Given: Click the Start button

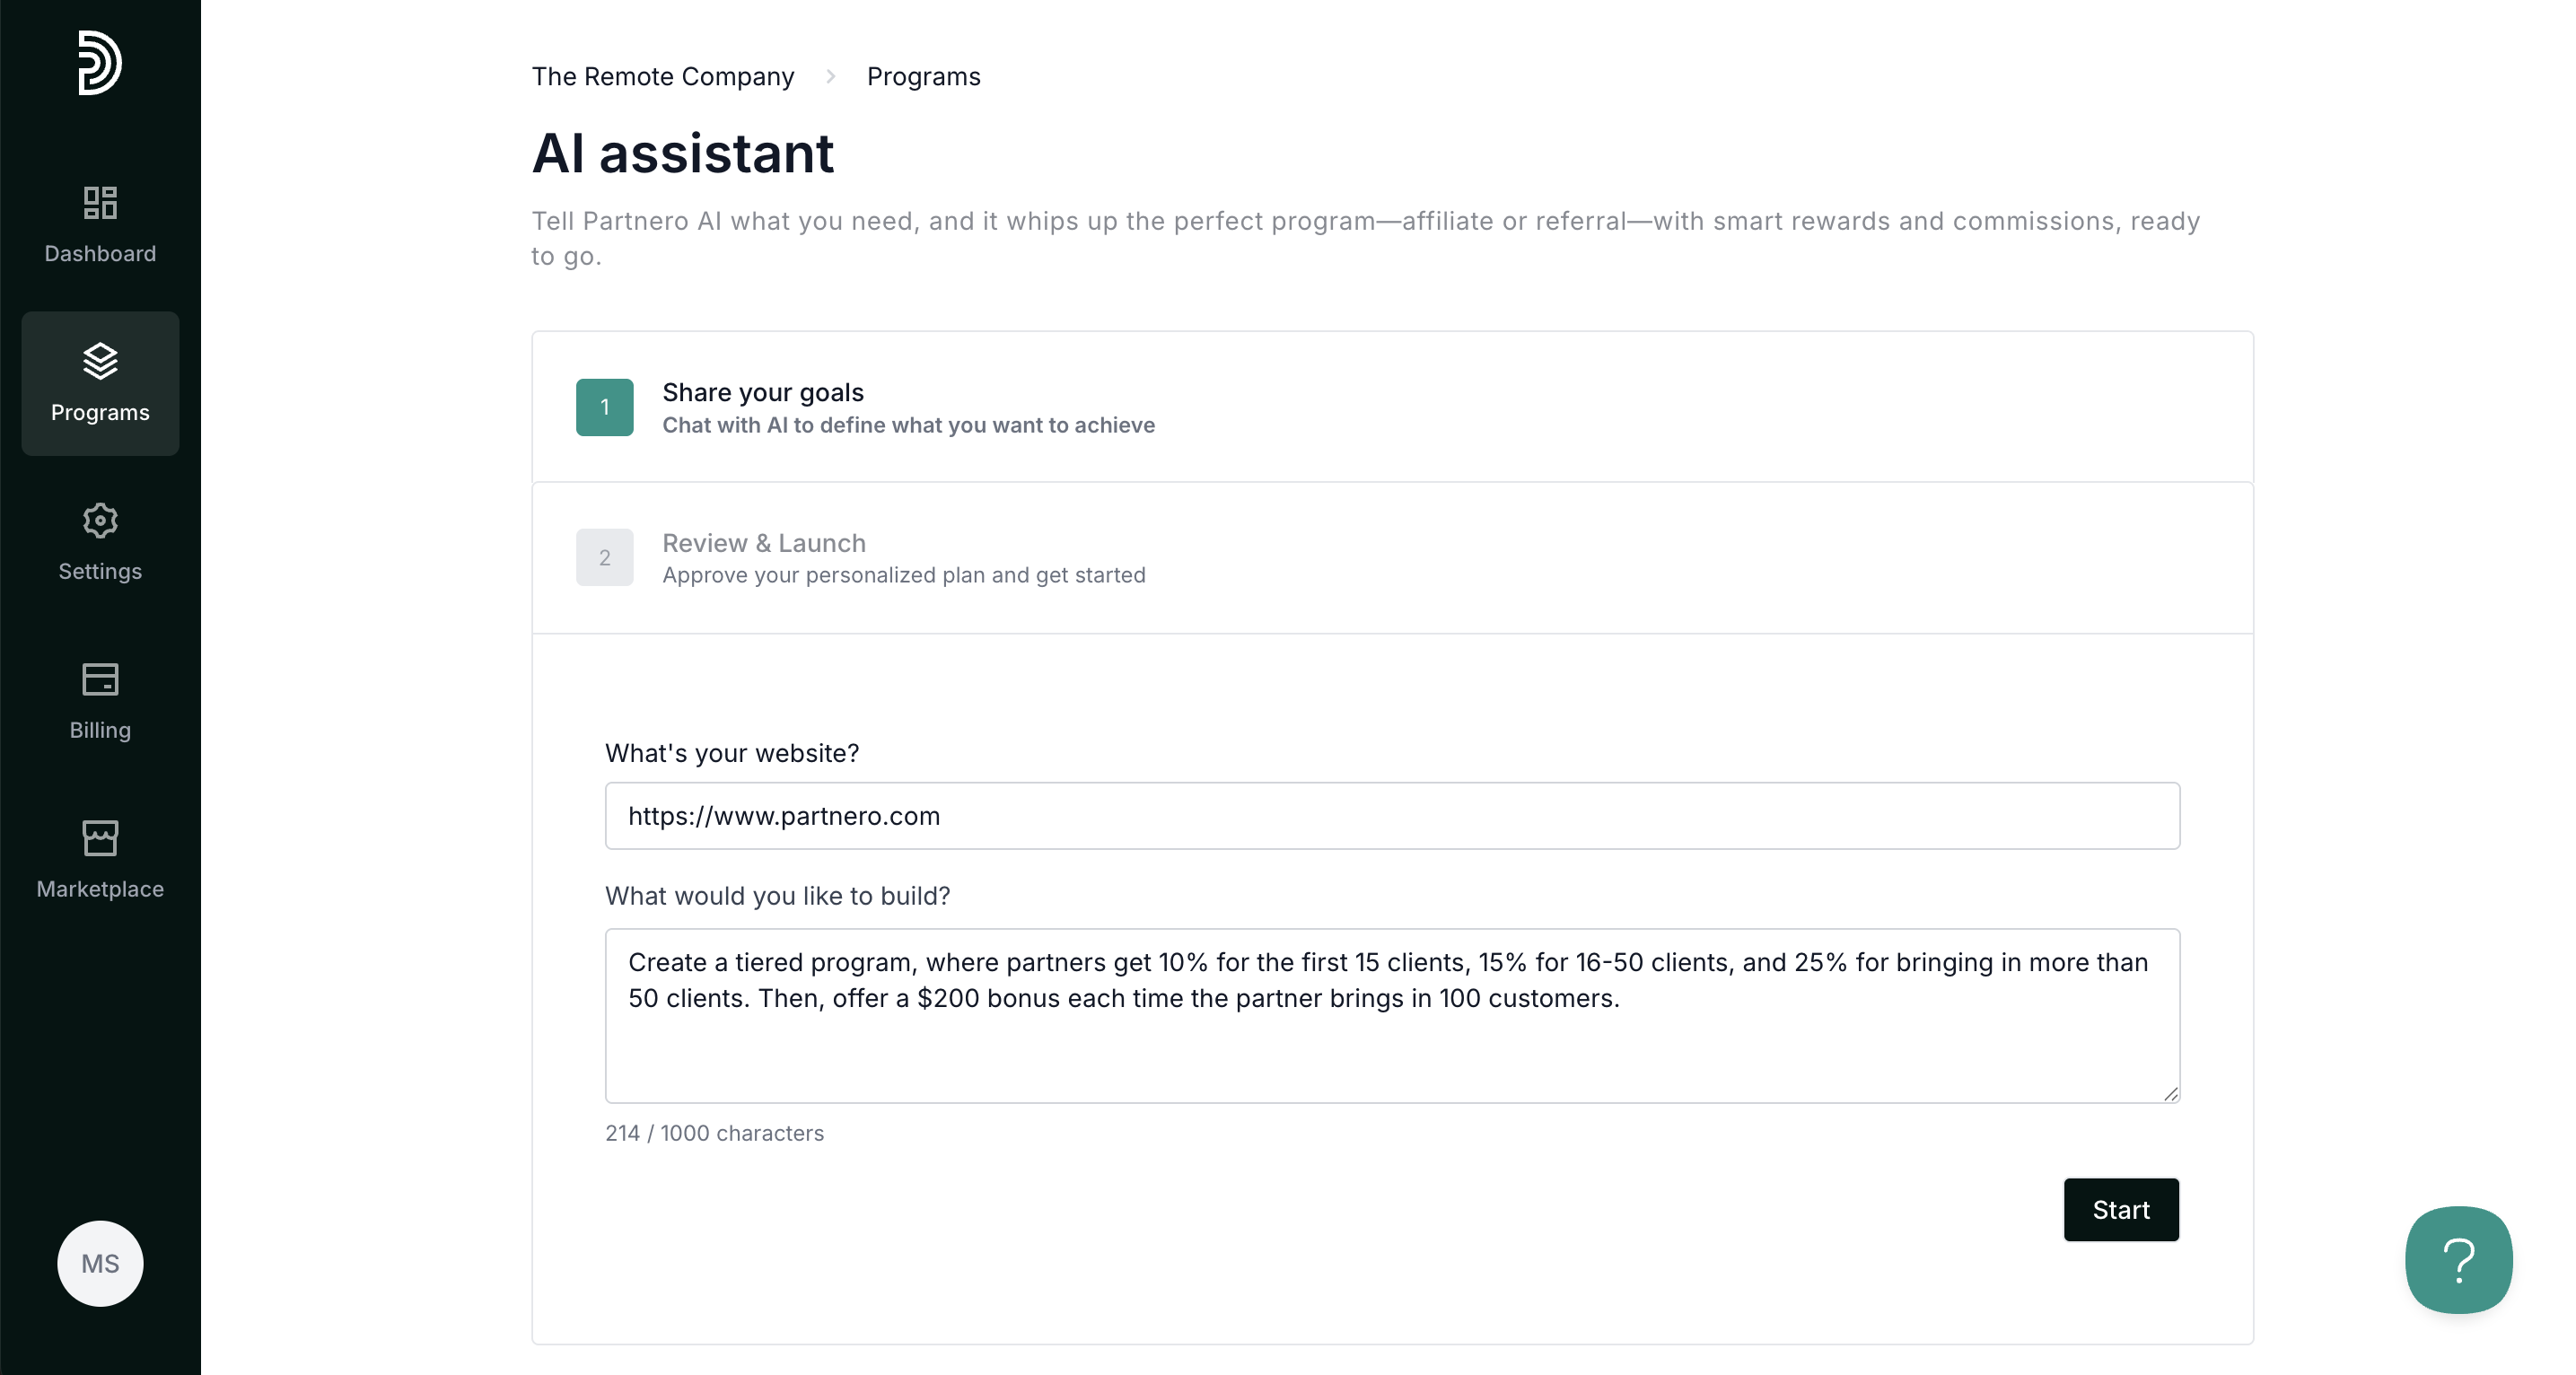Looking at the screenshot, I should [x=2121, y=1210].
